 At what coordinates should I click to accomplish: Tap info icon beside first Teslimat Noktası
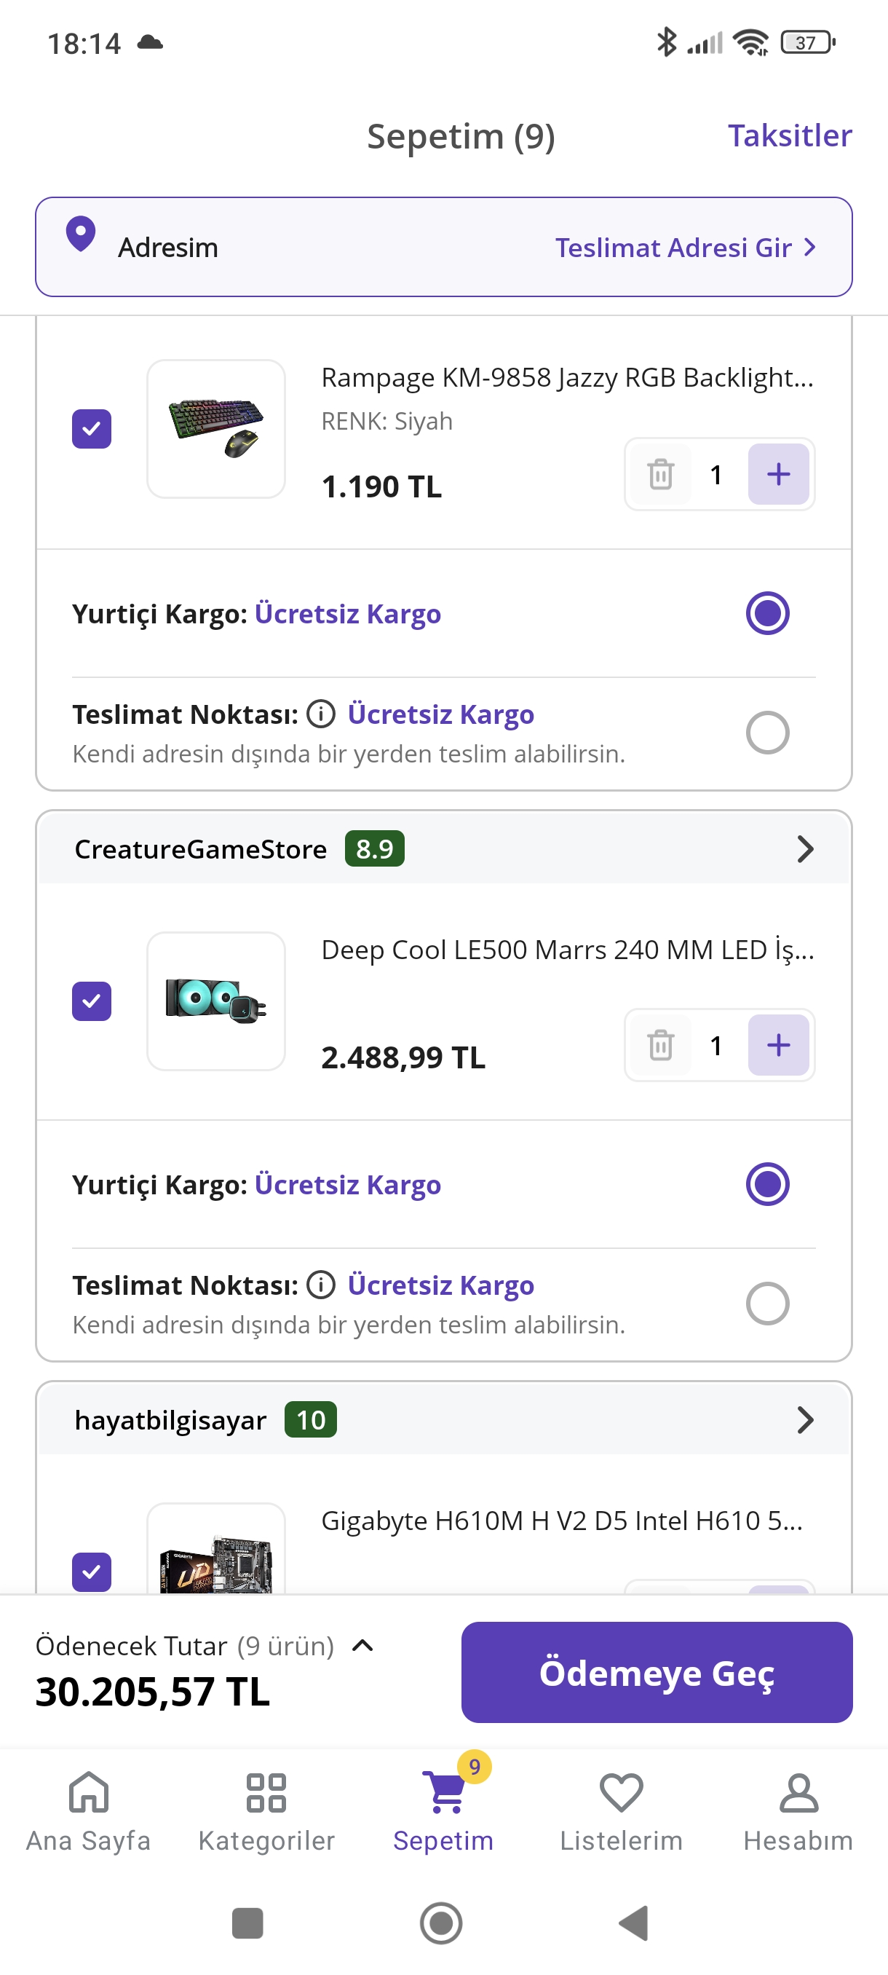[x=321, y=714]
